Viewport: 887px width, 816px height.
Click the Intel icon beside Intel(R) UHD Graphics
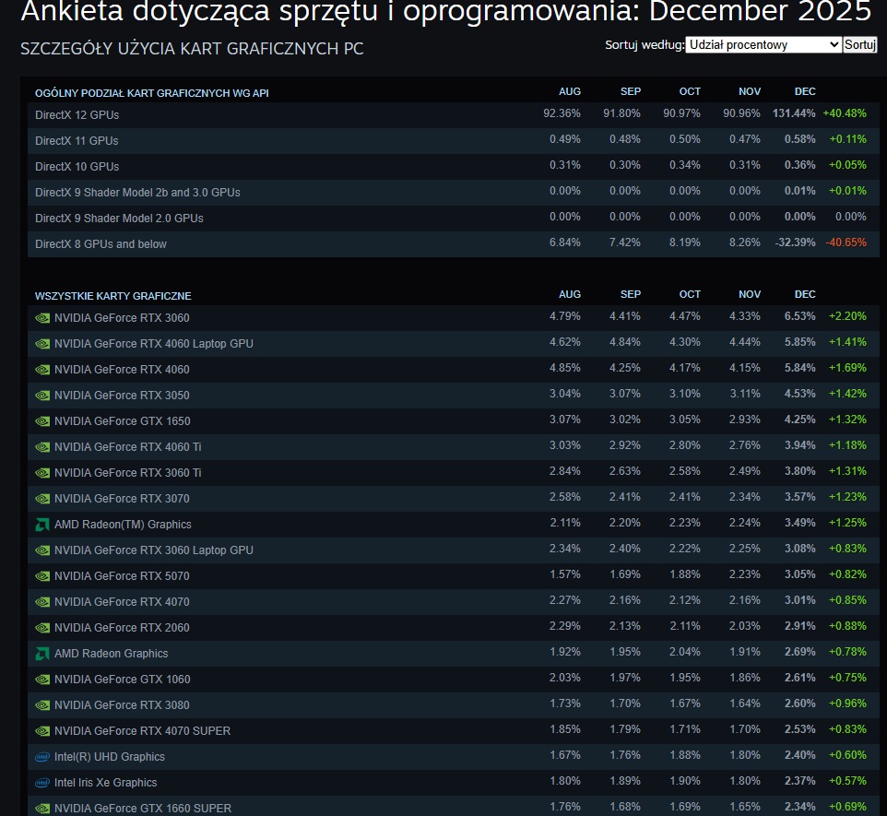(41, 756)
